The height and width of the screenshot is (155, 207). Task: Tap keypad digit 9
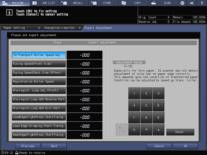point(158,117)
